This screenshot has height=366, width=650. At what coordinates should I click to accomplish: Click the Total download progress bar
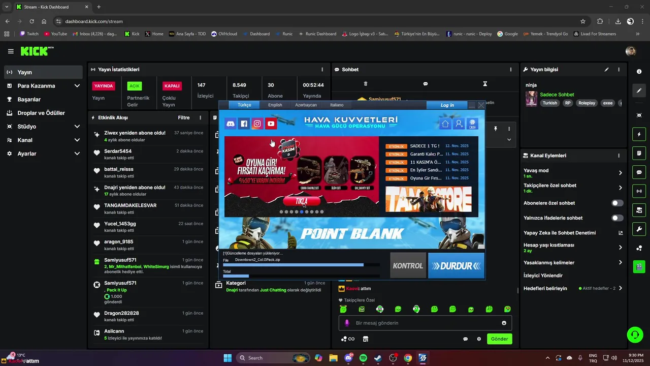coord(301,276)
